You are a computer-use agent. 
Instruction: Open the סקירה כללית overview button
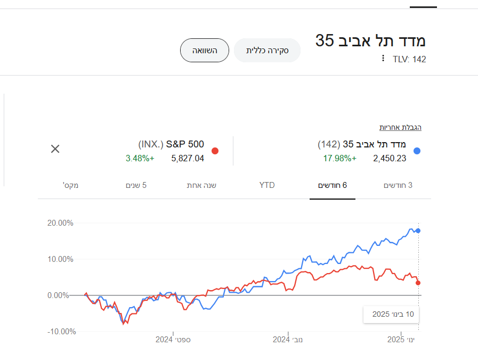pos(268,51)
